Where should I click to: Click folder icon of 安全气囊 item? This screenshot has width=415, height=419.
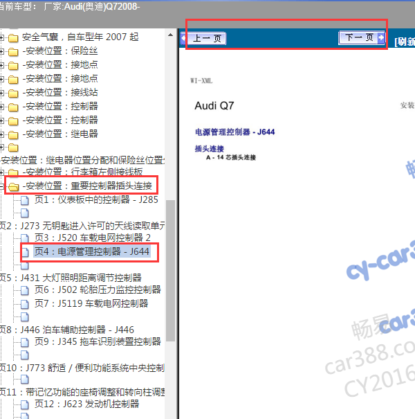(x=13, y=38)
